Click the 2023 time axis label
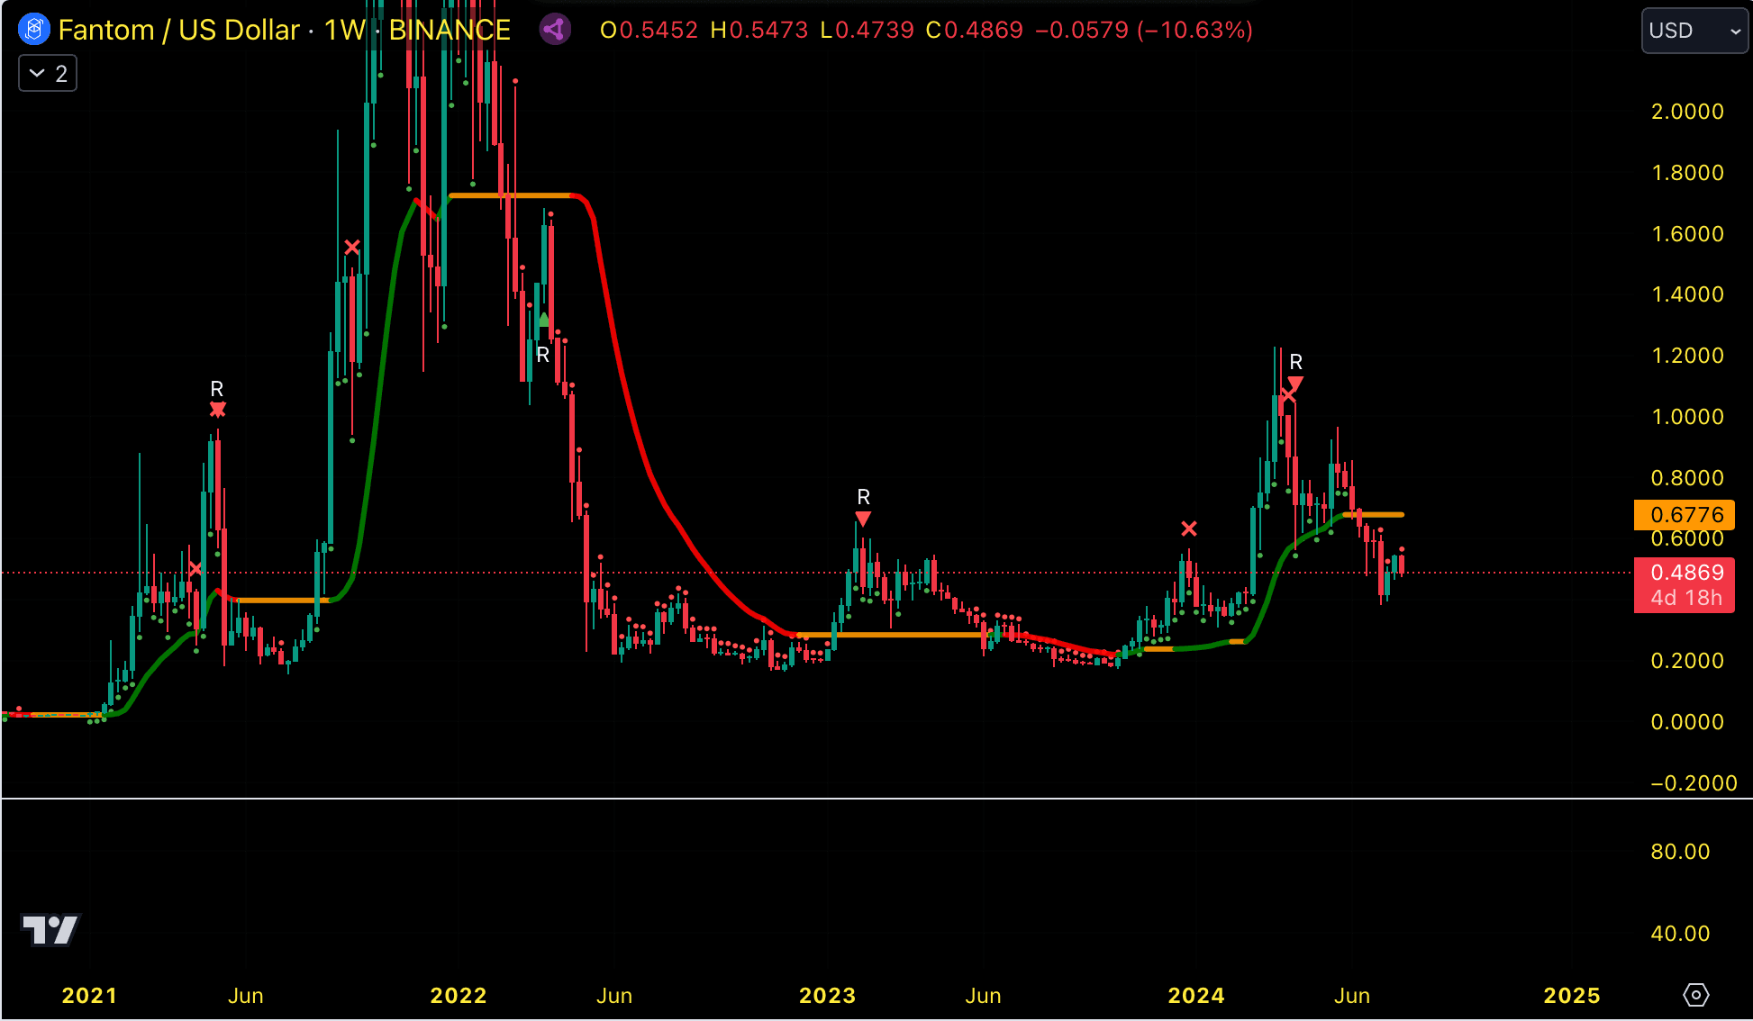 827,996
